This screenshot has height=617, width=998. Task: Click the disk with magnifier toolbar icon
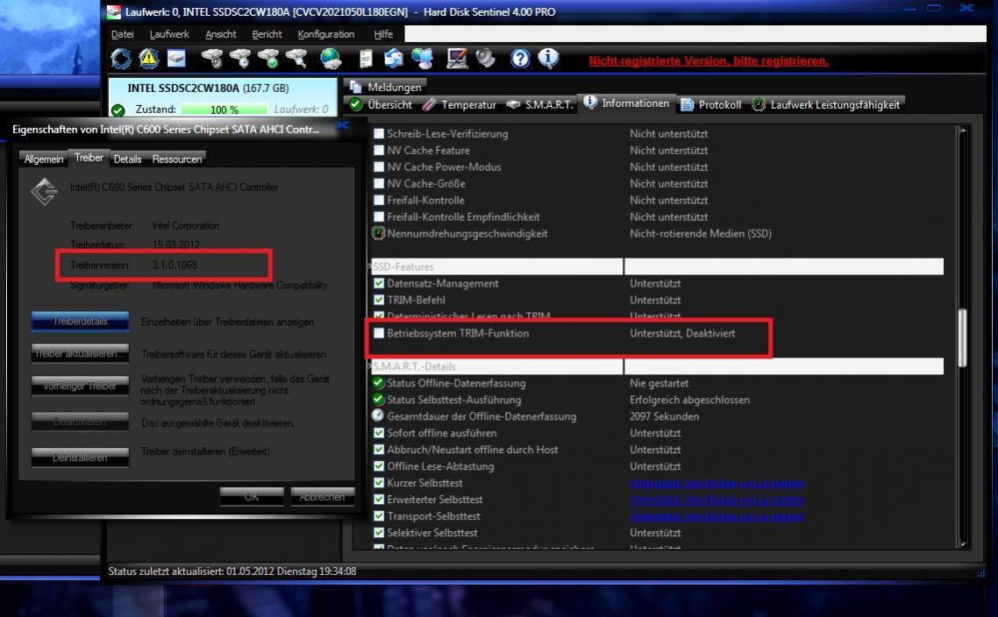point(296,59)
